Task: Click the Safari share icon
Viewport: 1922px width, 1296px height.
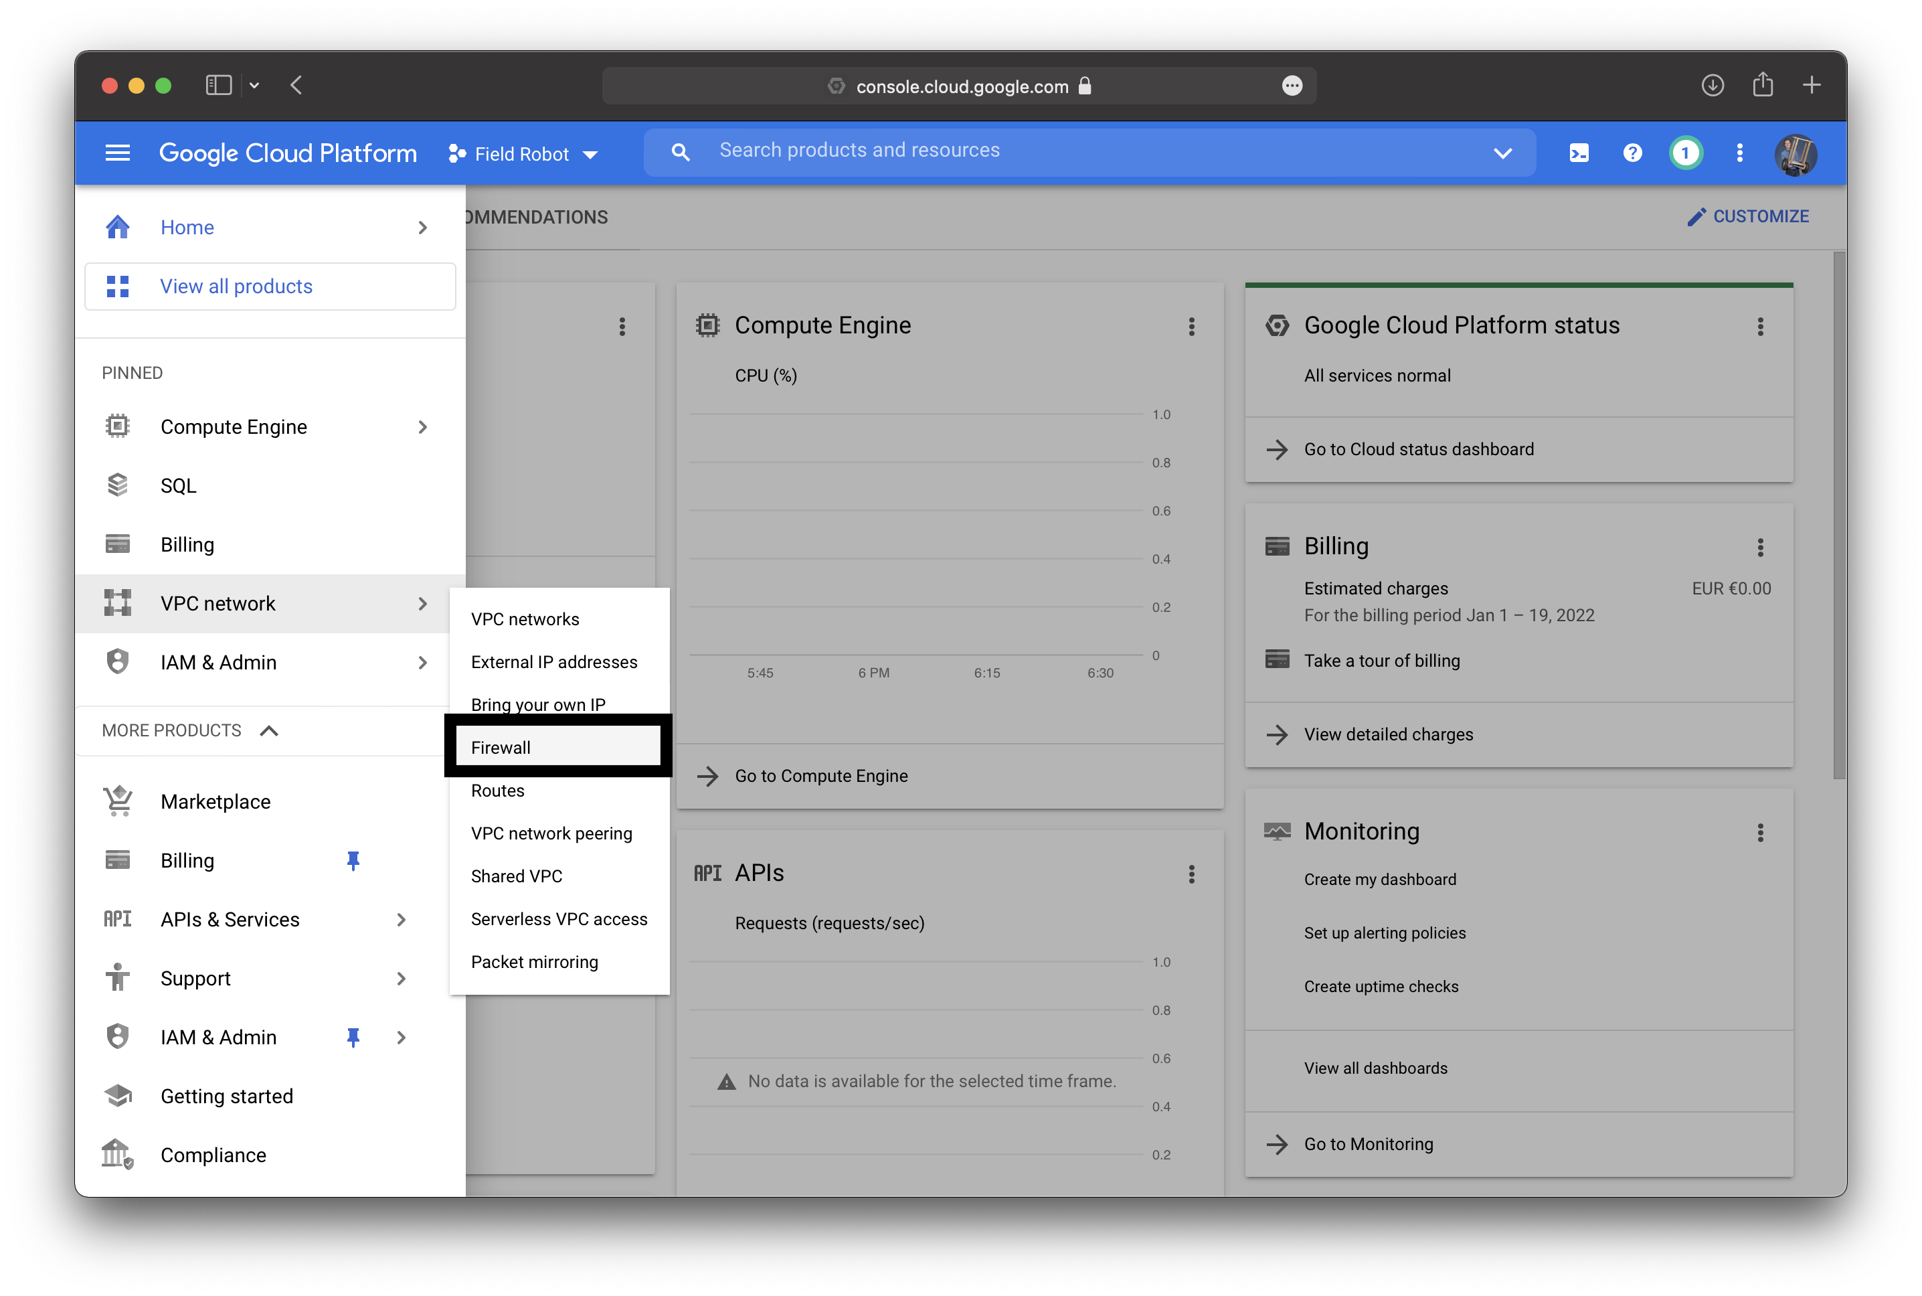Action: pyautogui.click(x=1763, y=84)
